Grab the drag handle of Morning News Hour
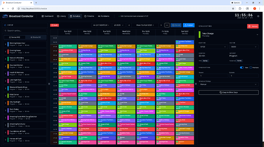 coord(6,44)
